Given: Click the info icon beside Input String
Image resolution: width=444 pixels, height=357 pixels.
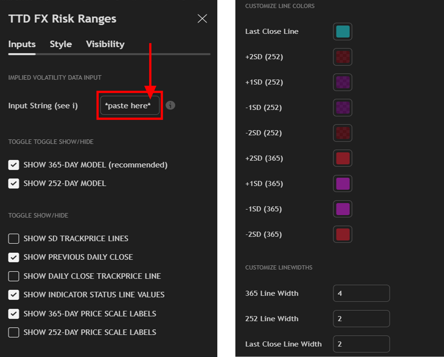Looking at the screenshot, I should tap(170, 105).
